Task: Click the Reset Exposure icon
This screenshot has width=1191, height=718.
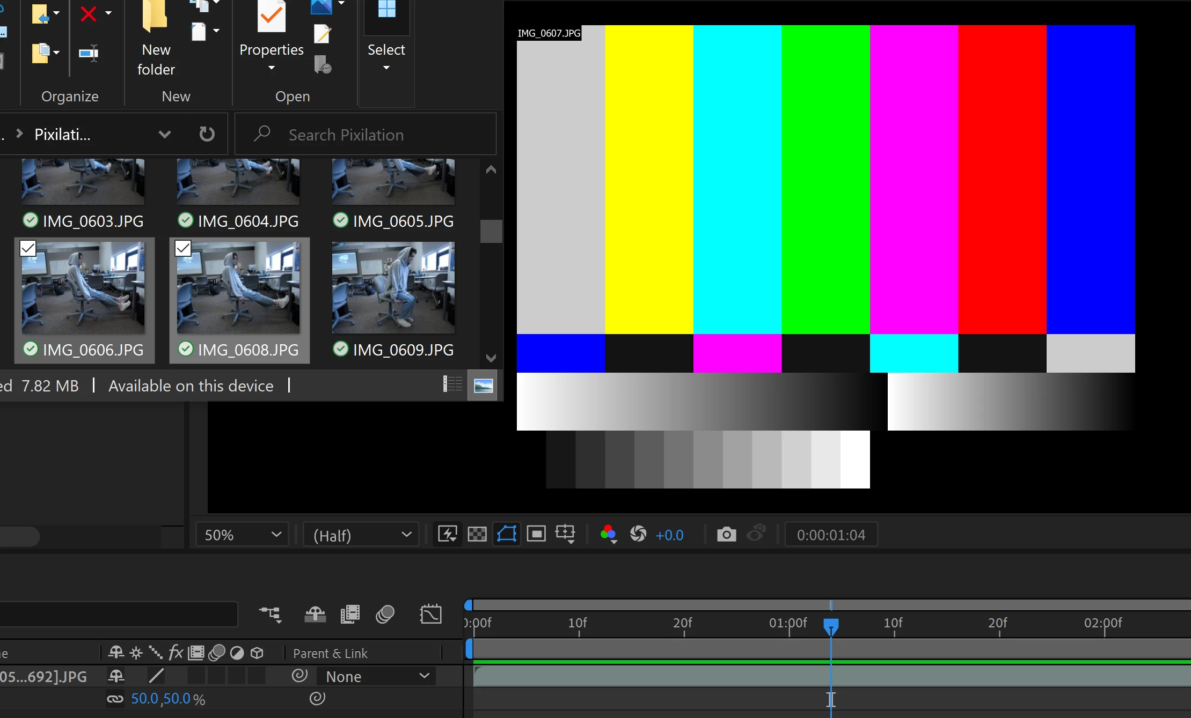Action: pos(638,535)
